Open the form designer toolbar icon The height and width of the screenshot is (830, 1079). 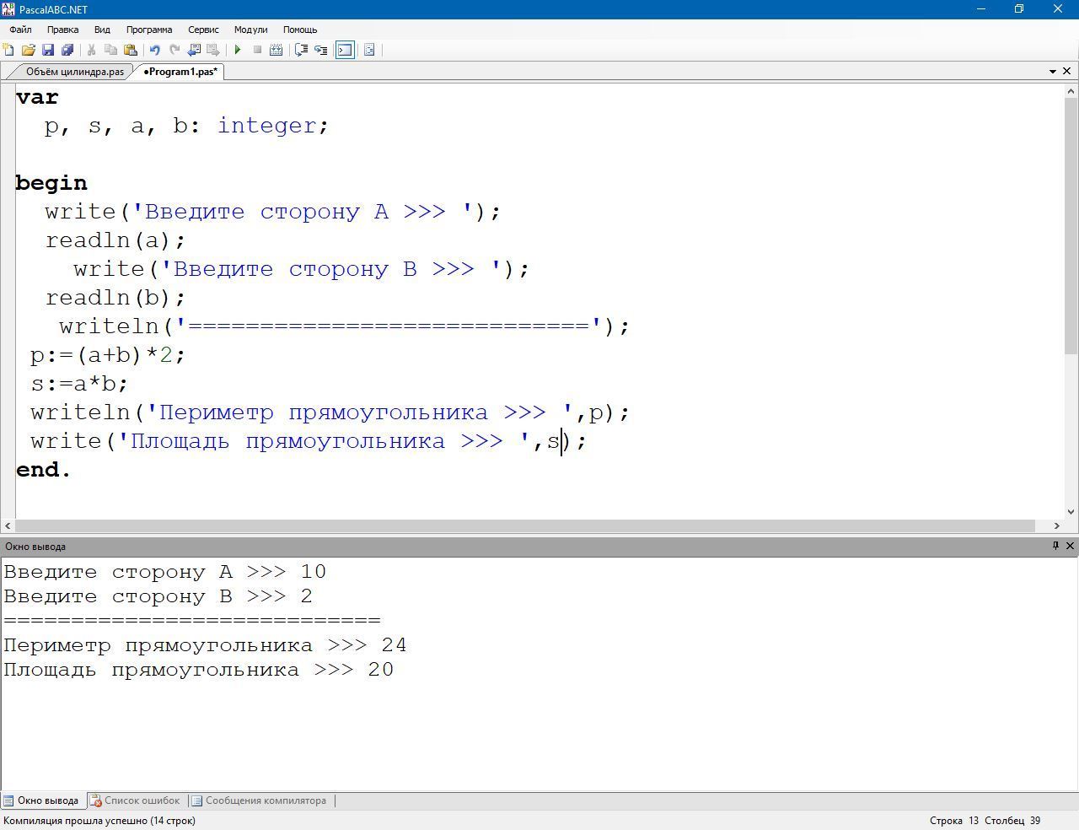(x=369, y=50)
